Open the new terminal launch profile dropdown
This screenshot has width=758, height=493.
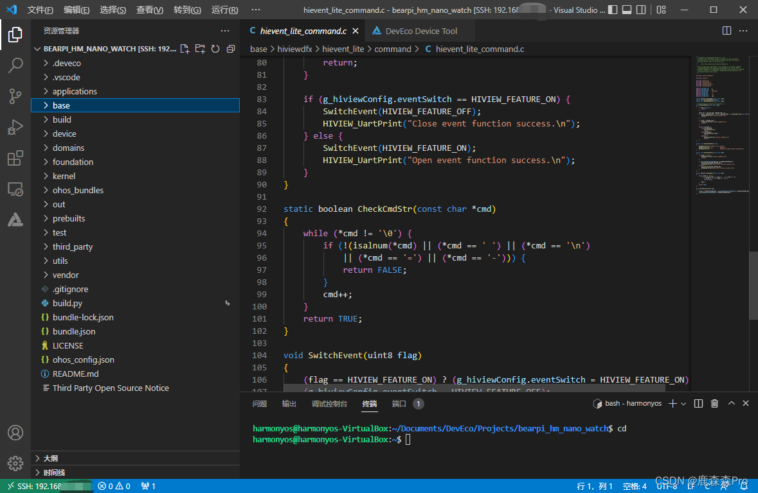[683, 404]
